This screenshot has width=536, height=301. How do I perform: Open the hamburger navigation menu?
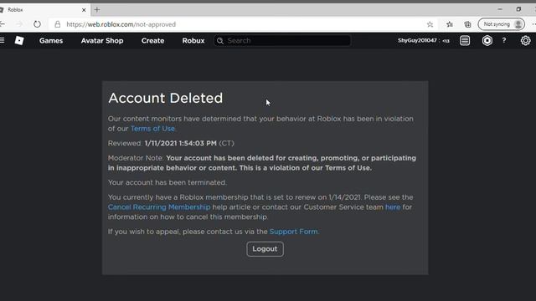pos(2,41)
